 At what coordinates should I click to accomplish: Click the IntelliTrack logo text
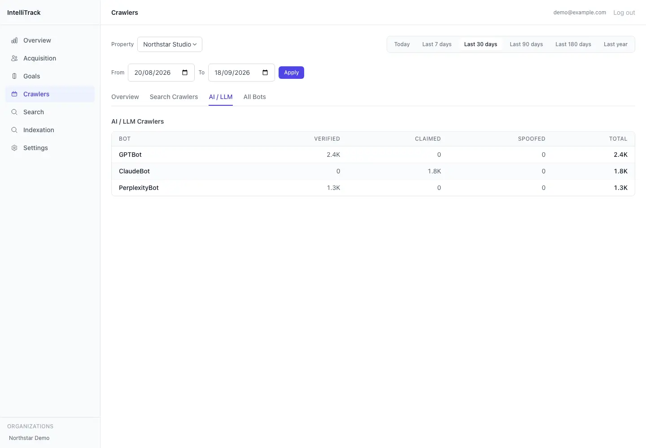click(24, 13)
